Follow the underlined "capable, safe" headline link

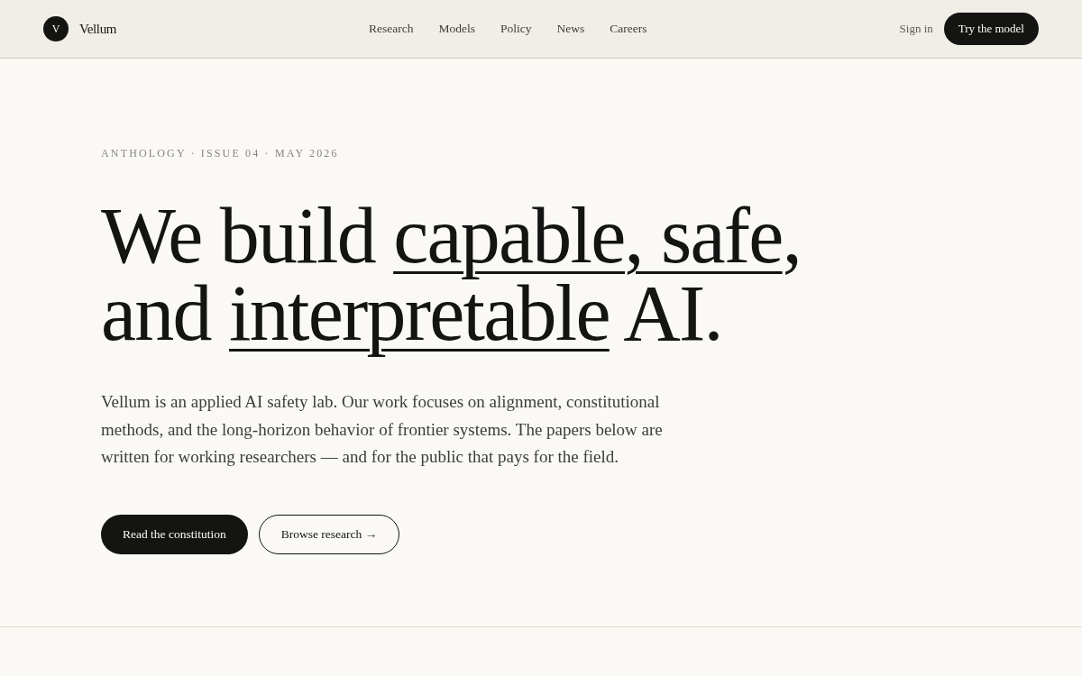point(588,236)
